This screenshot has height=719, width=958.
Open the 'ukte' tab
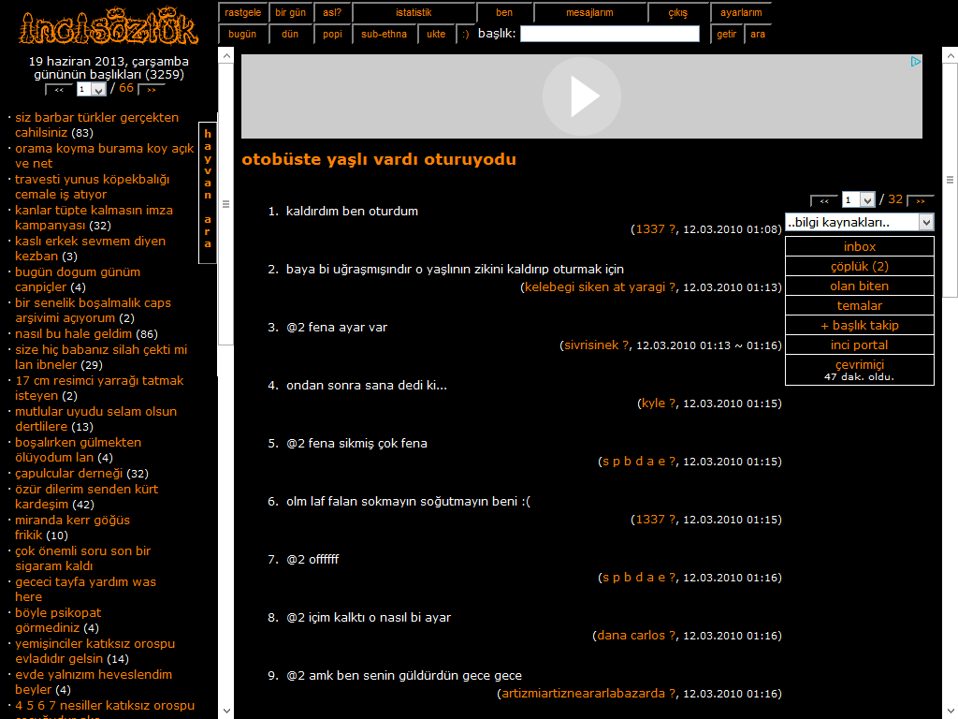click(x=436, y=35)
